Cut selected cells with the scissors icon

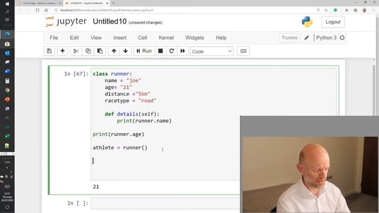pos(76,51)
